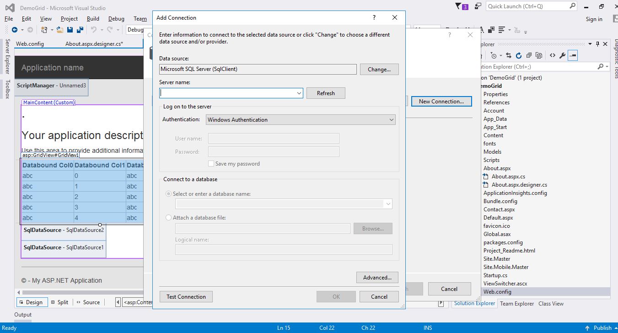Click the Solution Explorer auto-hide pin icon
This screenshot has height=333, width=618.
597,44
